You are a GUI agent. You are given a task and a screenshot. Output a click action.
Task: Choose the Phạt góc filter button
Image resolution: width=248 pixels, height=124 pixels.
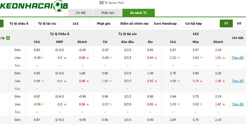coord(104,24)
